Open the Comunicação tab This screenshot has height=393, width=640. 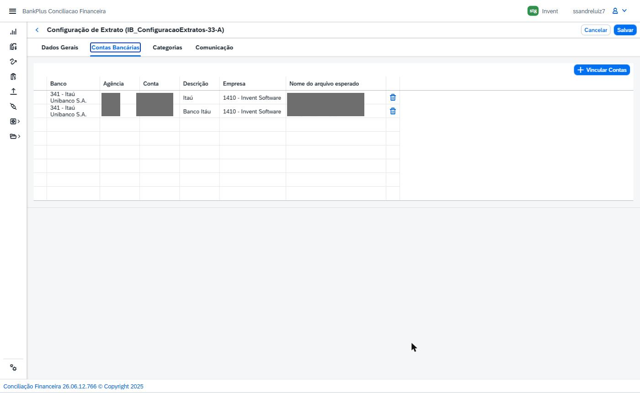[214, 48]
